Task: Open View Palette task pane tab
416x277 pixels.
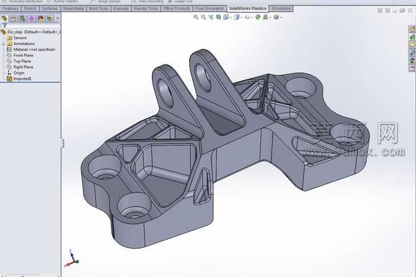Action: [412, 53]
